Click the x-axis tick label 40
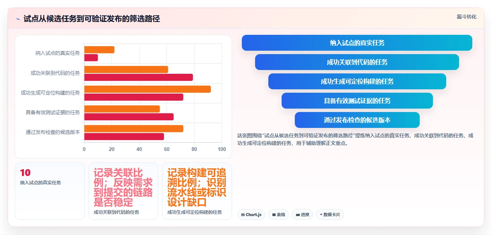This screenshot has width=492, height=235. pos(139,149)
